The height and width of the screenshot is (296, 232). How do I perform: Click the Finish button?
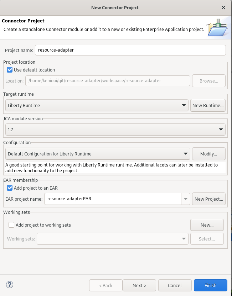point(210,285)
